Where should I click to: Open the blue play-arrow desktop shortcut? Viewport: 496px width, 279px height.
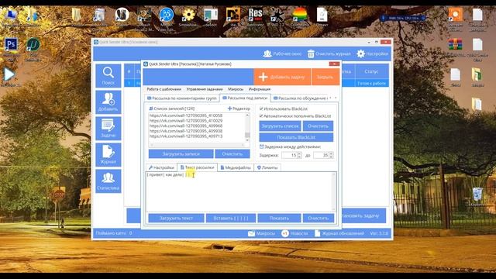[x=9, y=74]
